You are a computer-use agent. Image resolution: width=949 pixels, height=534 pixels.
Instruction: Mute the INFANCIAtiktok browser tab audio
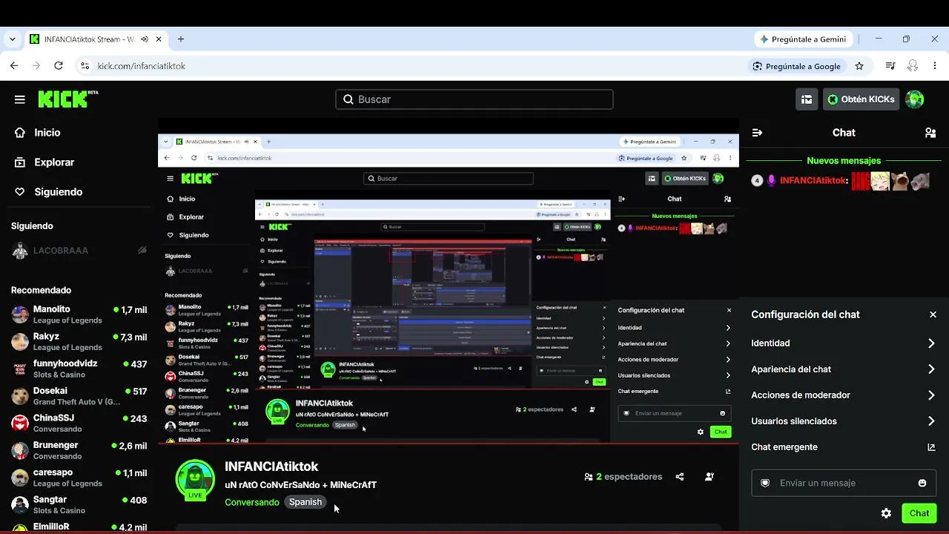145,39
